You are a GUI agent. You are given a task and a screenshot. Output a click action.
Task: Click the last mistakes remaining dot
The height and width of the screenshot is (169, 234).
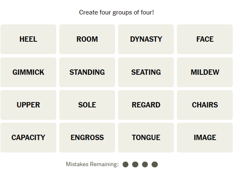pos(154,164)
